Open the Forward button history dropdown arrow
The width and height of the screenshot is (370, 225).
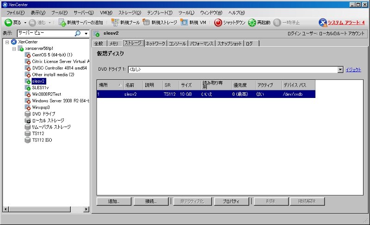[49, 23]
